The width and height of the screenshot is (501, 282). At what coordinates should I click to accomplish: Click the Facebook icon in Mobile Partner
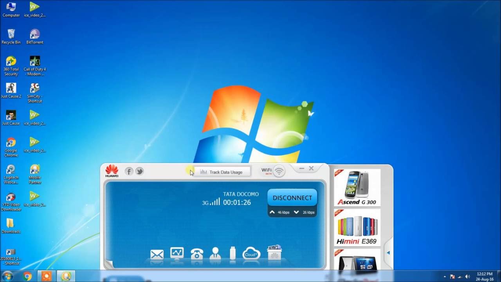(x=129, y=171)
